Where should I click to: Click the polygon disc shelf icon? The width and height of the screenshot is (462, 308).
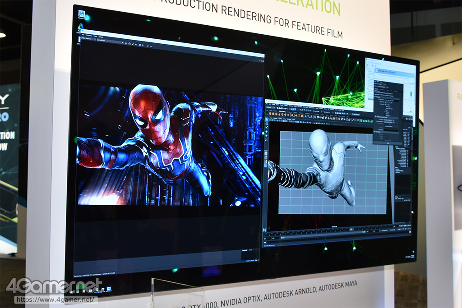pyautogui.click(x=288, y=115)
